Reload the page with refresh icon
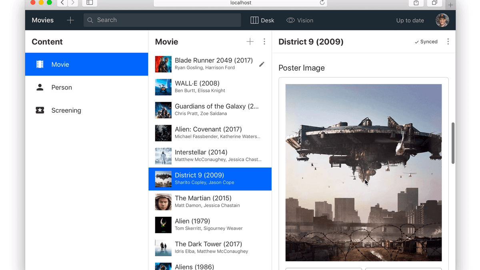This screenshot has width=480, height=270. [322, 3]
